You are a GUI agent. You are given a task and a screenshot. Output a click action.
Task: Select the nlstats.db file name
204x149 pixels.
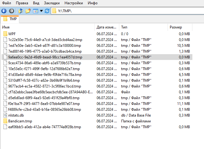(x=16, y=115)
